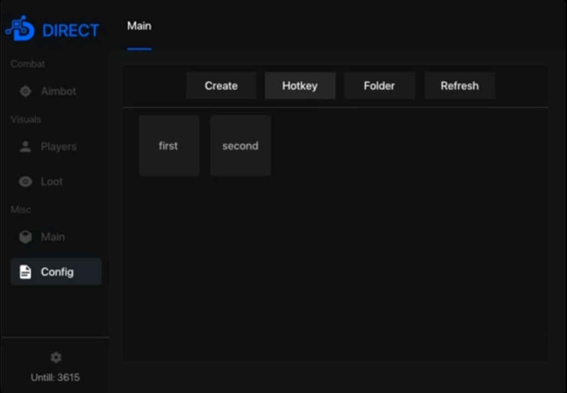Select the config named second
This screenshot has width=567, height=393.
240,146
